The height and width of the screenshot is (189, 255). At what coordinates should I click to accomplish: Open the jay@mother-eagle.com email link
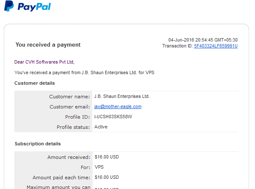[x=118, y=106]
